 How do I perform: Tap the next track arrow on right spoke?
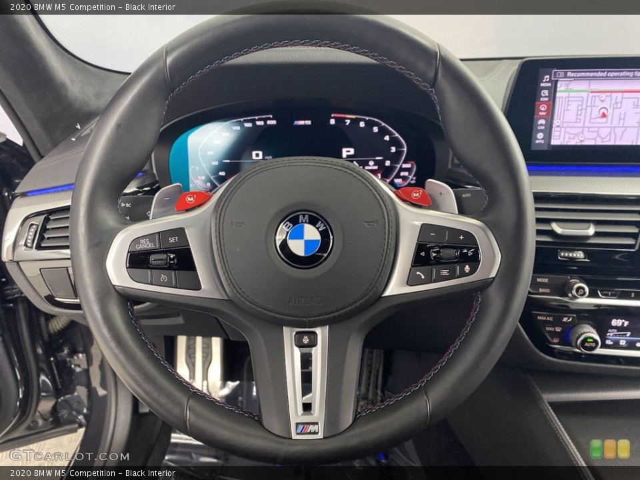[469, 254]
